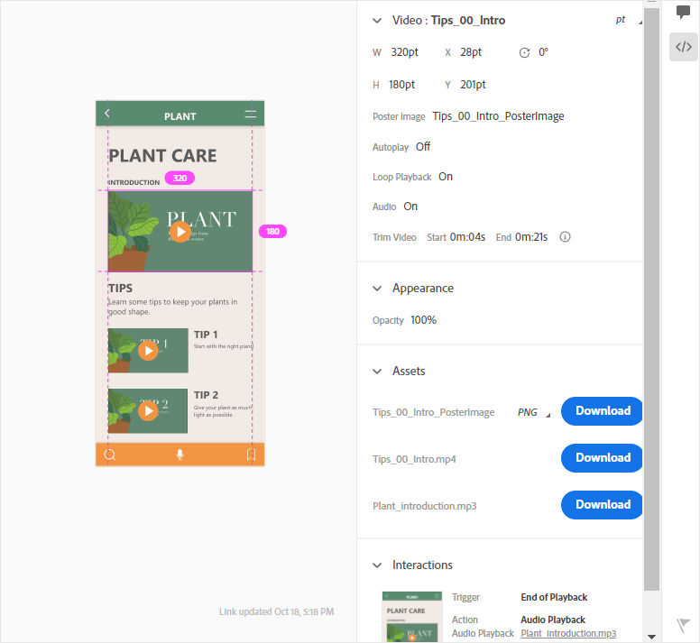Viewport: 700px width, 643px height.
Task: Click the X value 28pt
Action: tap(471, 52)
